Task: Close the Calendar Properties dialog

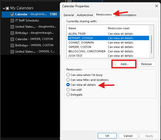Action: click(x=156, y=6)
